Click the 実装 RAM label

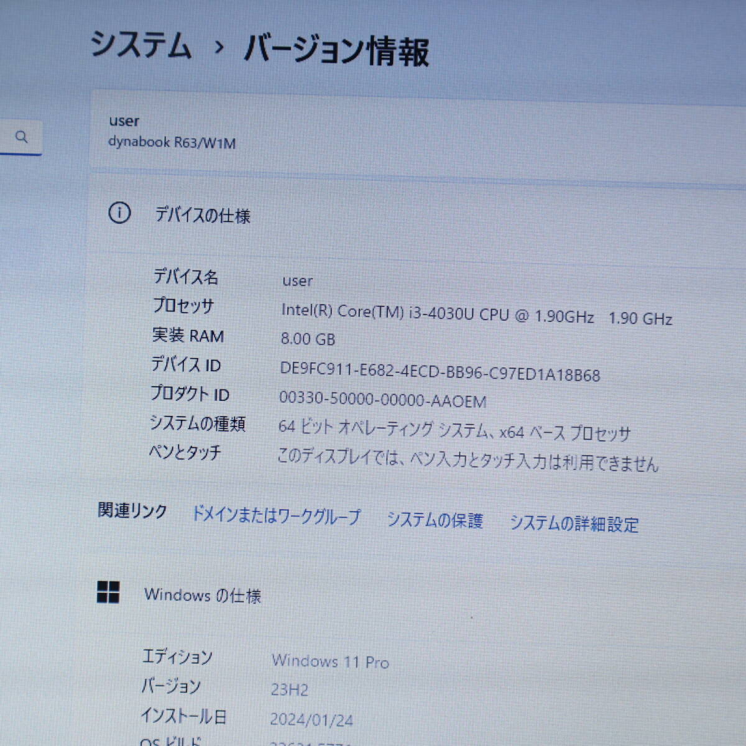(188, 335)
